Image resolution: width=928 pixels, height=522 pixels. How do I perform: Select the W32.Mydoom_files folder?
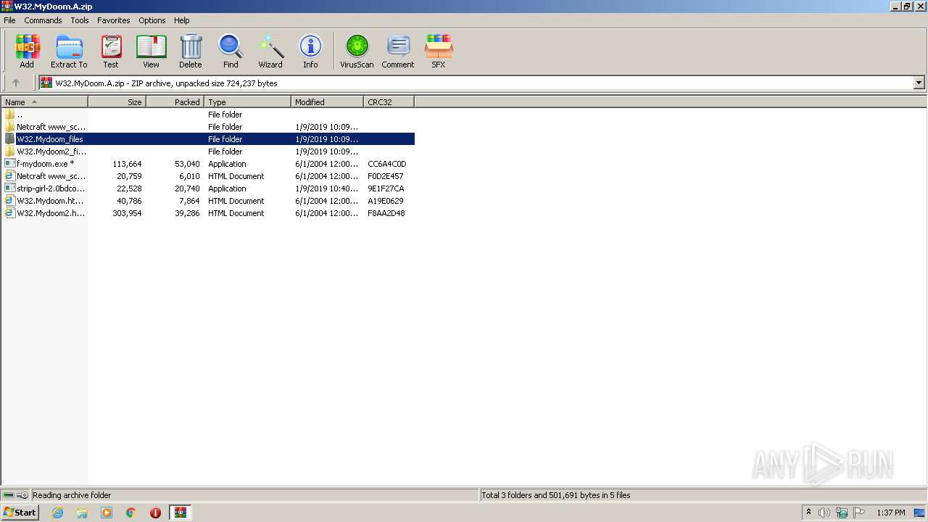tap(208, 139)
